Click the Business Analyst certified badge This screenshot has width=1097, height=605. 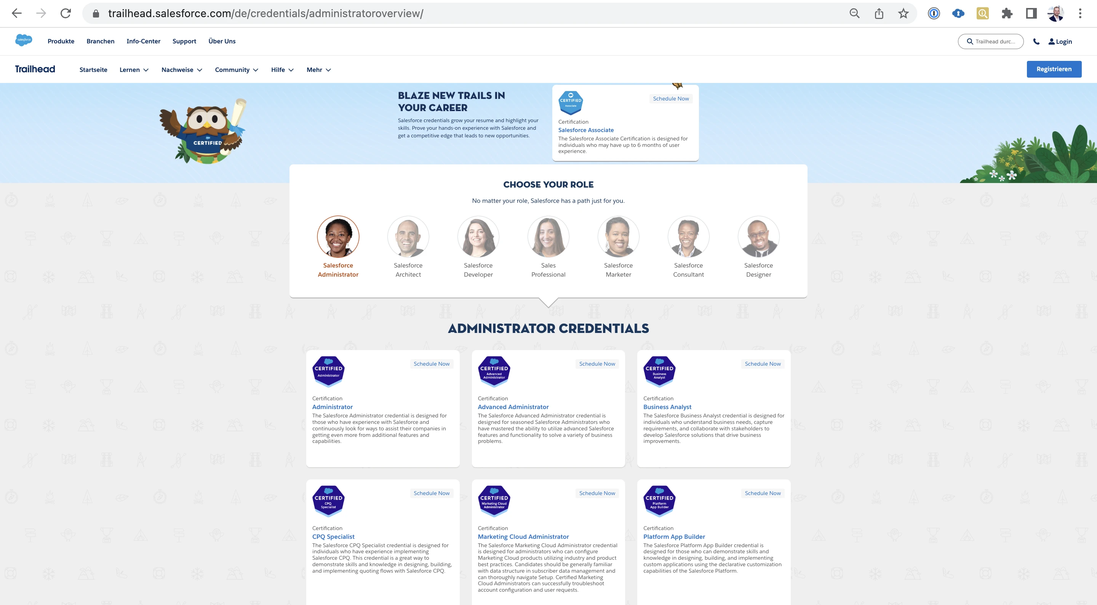(659, 371)
